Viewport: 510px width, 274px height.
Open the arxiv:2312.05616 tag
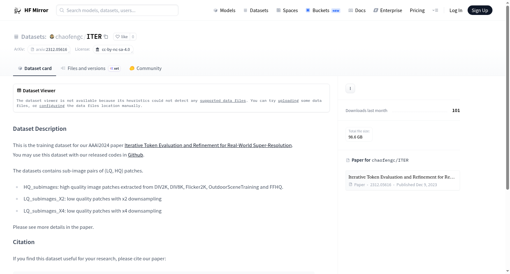pyautogui.click(x=49, y=49)
